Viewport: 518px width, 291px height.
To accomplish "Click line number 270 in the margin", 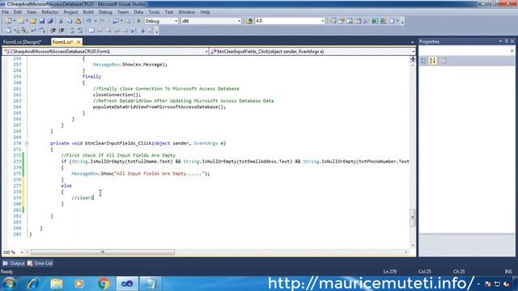I will [17, 143].
